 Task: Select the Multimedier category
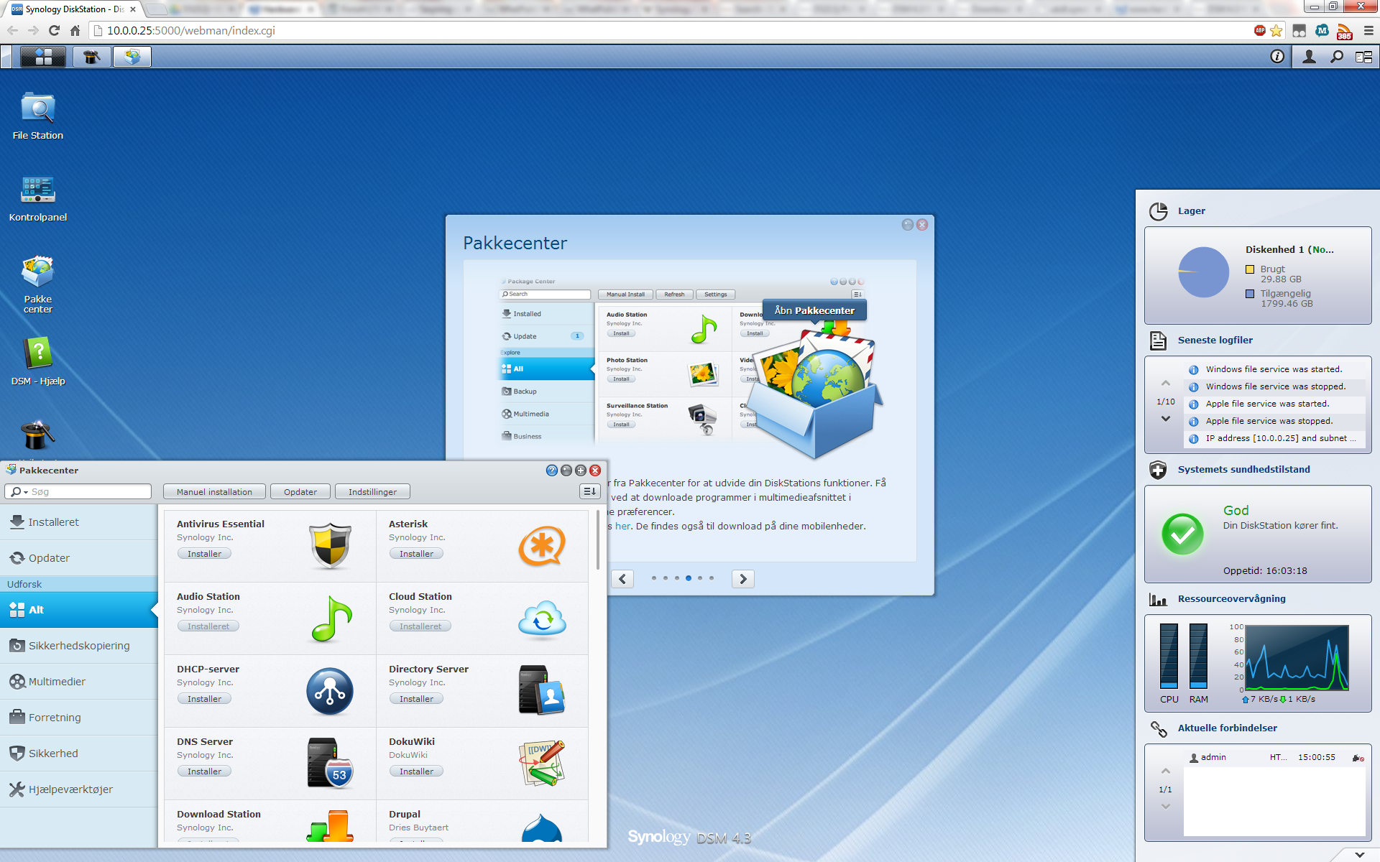pyautogui.click(x=79, y=682)
